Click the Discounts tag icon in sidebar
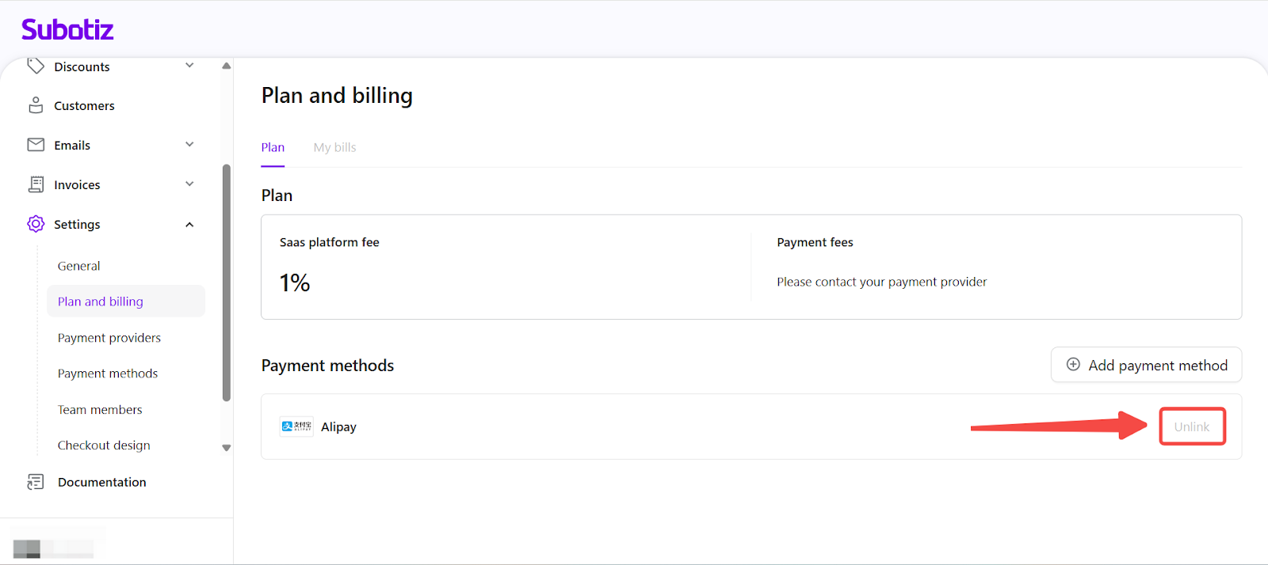This screenshot has height=565, width=1268. point(36,66)
